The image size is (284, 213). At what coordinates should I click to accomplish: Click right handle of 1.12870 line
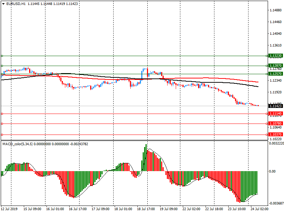click(267, 66)
